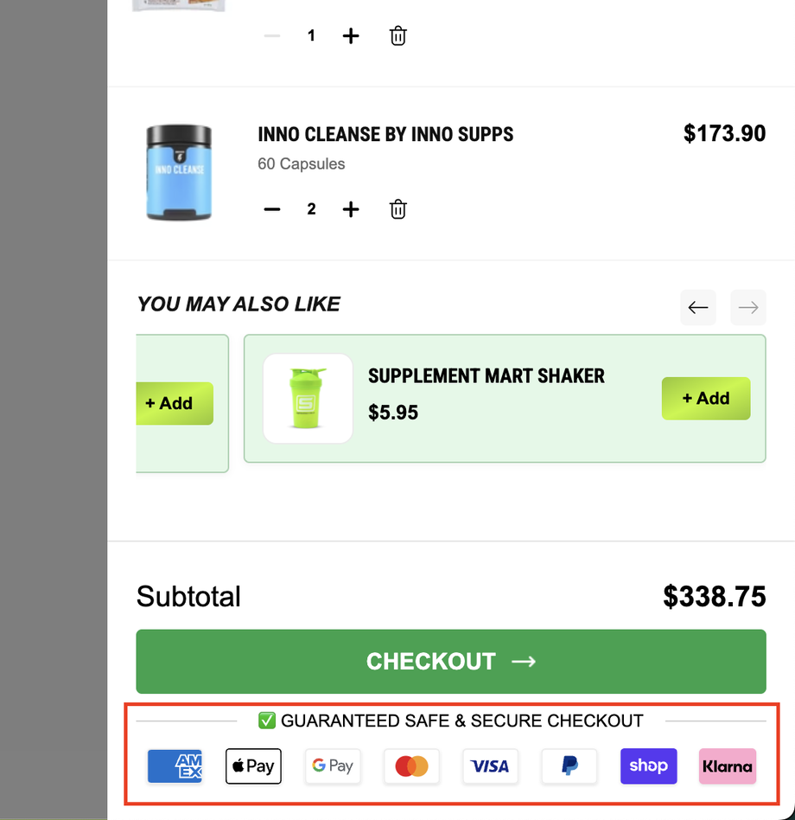Go back to previous suggestion with left arrow

pos(697,307)
